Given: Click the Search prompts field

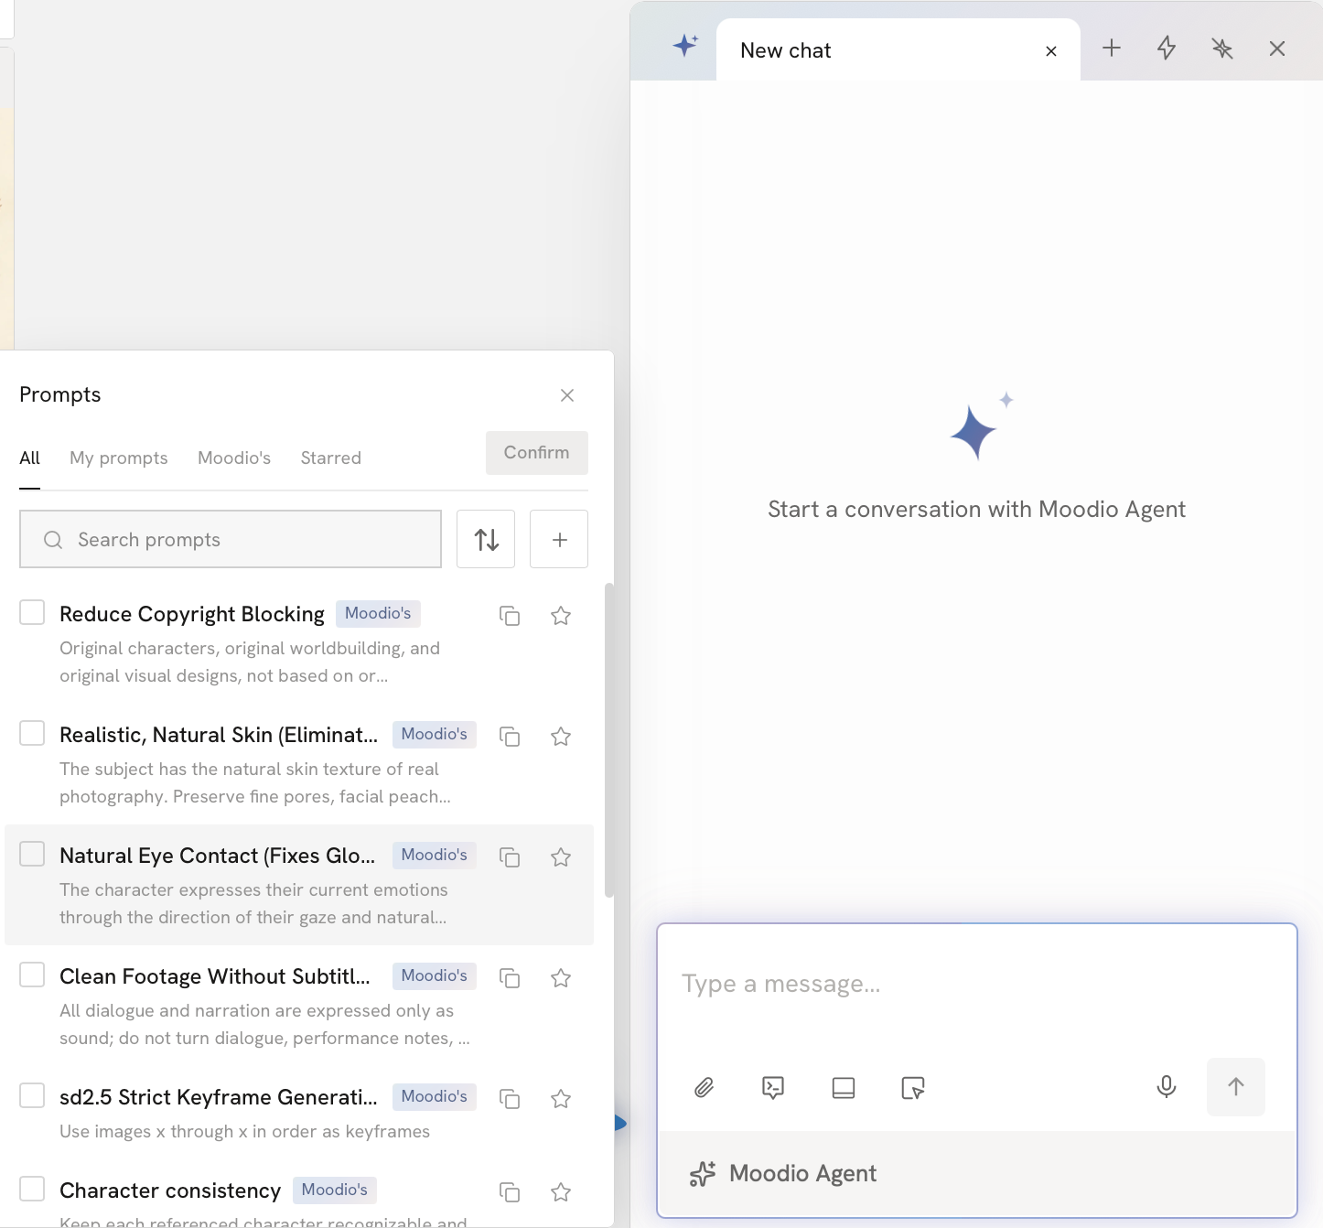Looking at the screenshot, I should 231,539.
